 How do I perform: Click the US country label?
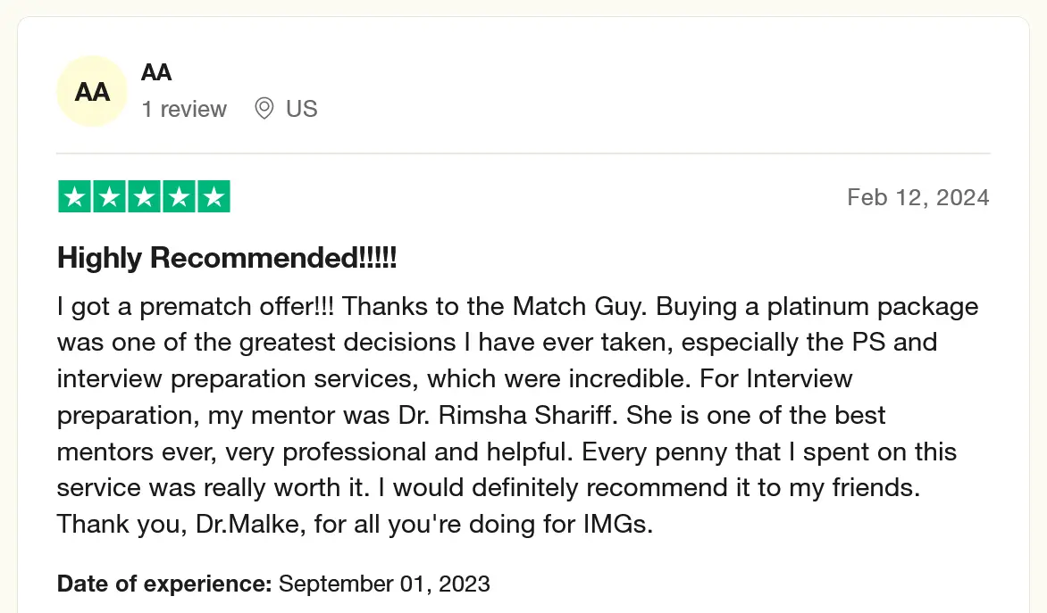[x=302, y=109]
